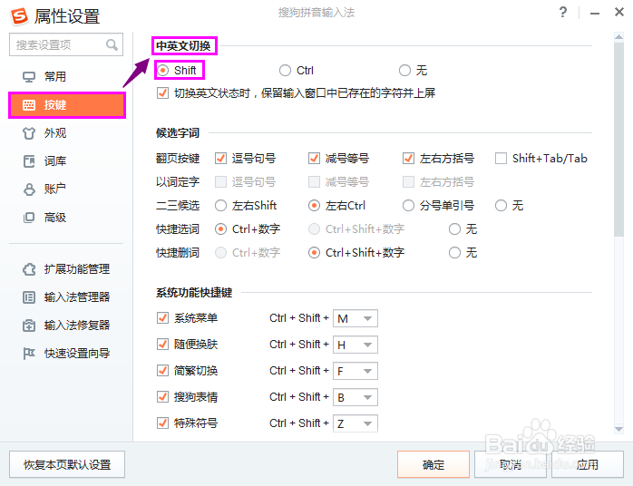This screenshot has width=633, height=486.
Task: Select 无 for 快捷删词
Action: tap(454, 253)
